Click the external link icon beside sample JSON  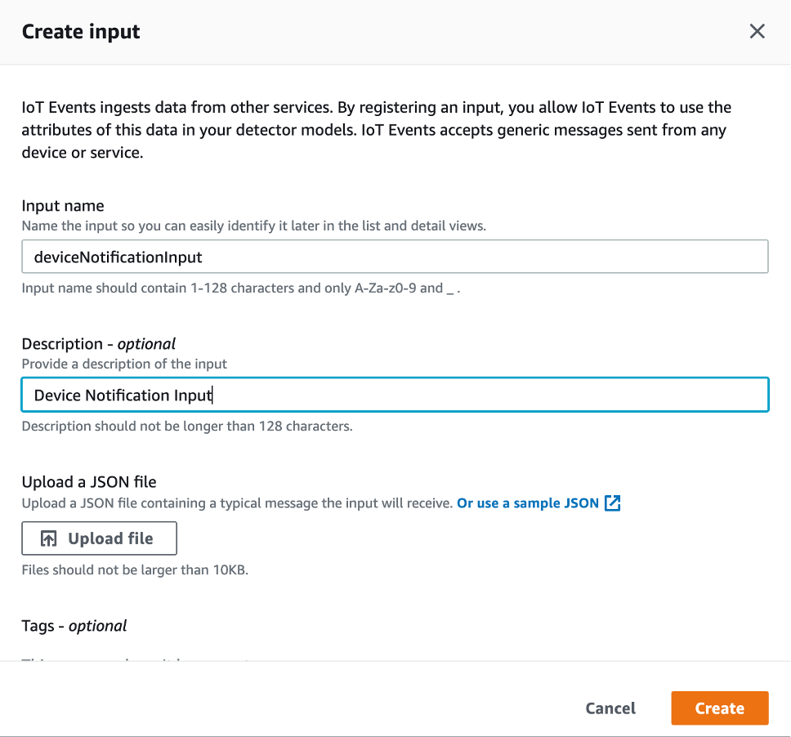point(612,503)
